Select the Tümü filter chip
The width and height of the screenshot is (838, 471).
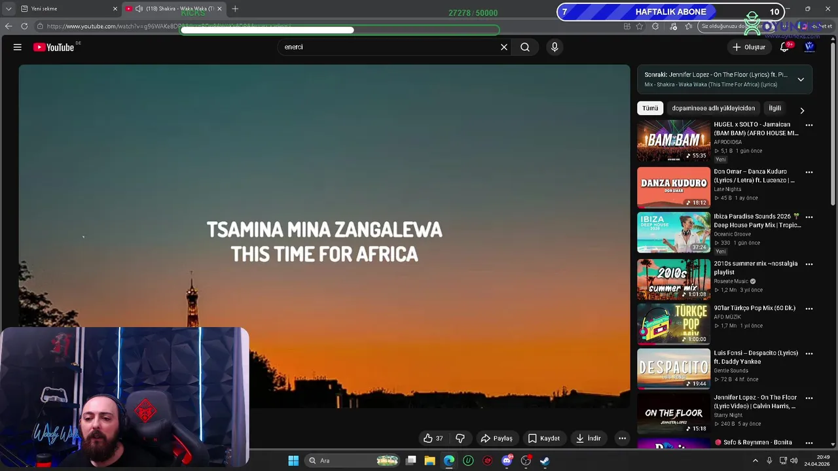click(650, 109)
